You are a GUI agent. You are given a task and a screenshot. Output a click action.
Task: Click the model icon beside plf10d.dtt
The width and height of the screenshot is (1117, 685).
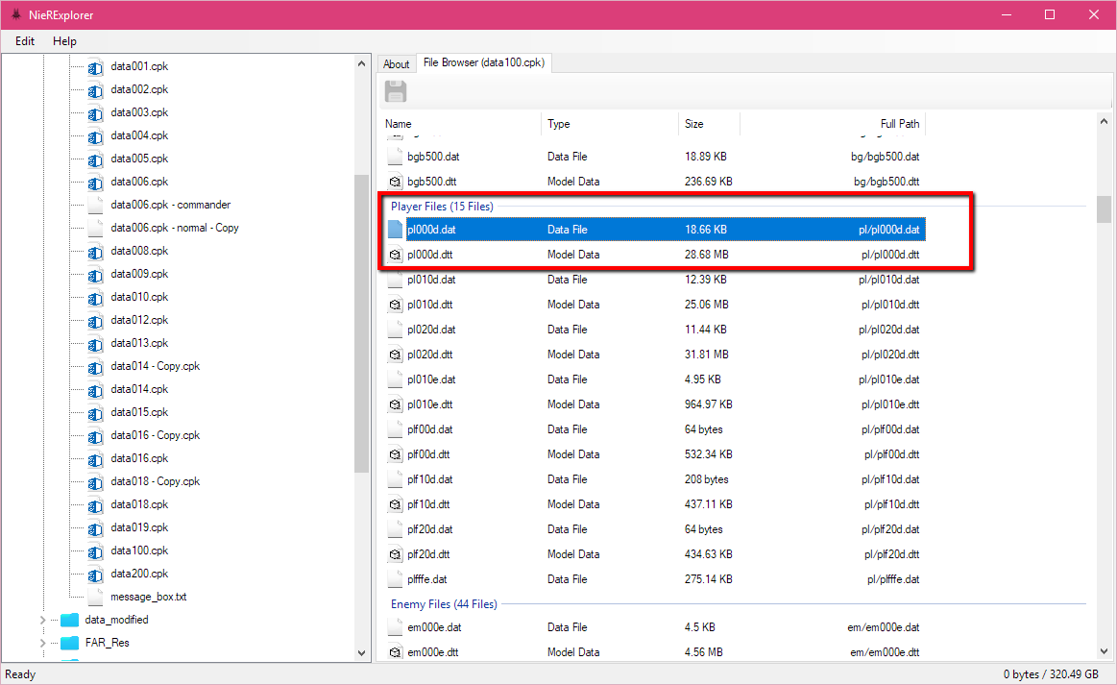pyautogui.click(x=396, y=504)
